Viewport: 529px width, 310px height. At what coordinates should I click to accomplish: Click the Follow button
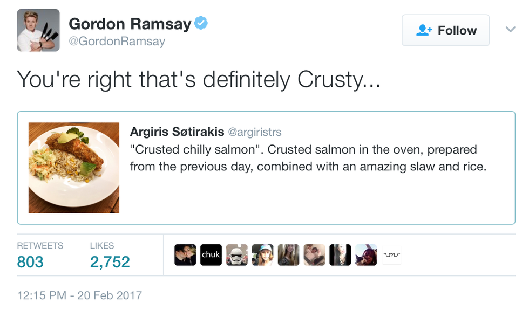tap(445, 31)
